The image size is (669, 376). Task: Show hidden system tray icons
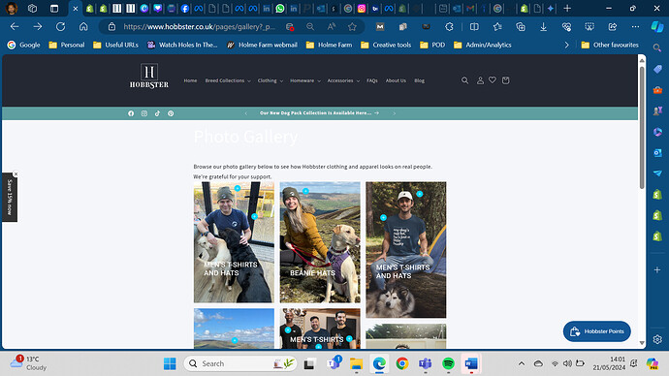pyautogui.click(x=522, y=363)
